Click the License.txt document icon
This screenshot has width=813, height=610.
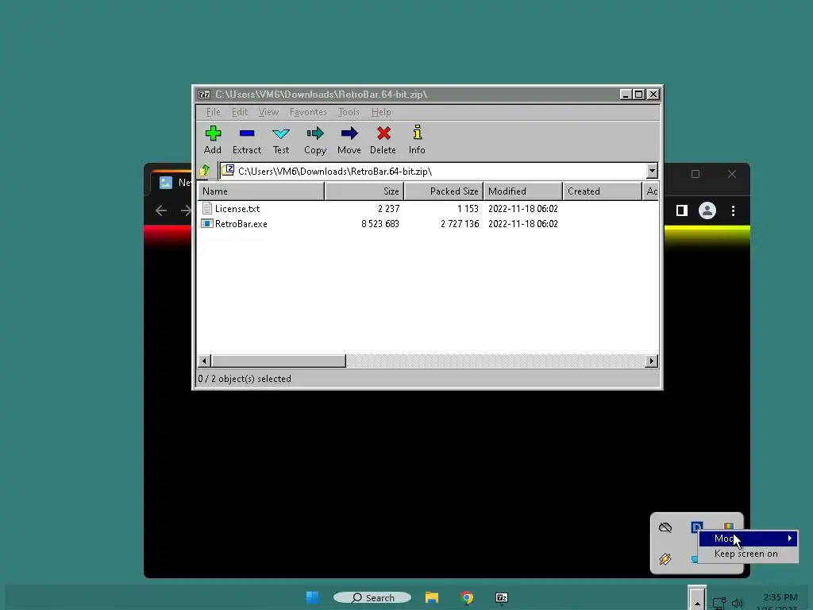207,209
